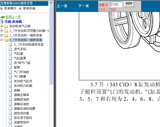Select the 发动机电气诊断 folder label
The image size is (160, 127).
click(20, 26)
